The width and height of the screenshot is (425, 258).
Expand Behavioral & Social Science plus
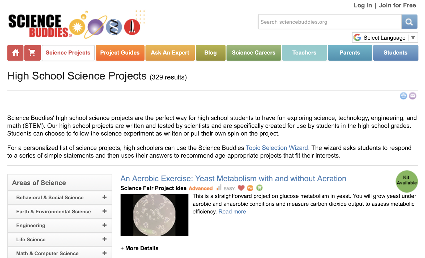click(104, 197)
